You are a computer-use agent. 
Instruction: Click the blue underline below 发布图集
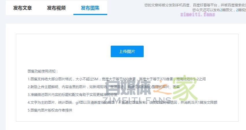(90, 14)
